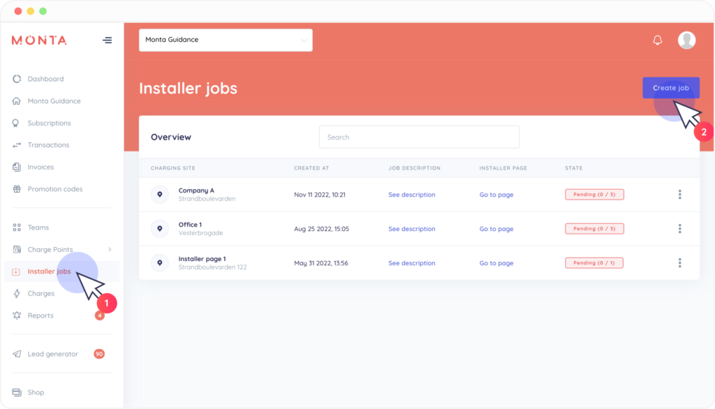715x409 pixels.
Task: Click the Charge Points station icon
Action: pyautogui.click(x=17, y=249)
